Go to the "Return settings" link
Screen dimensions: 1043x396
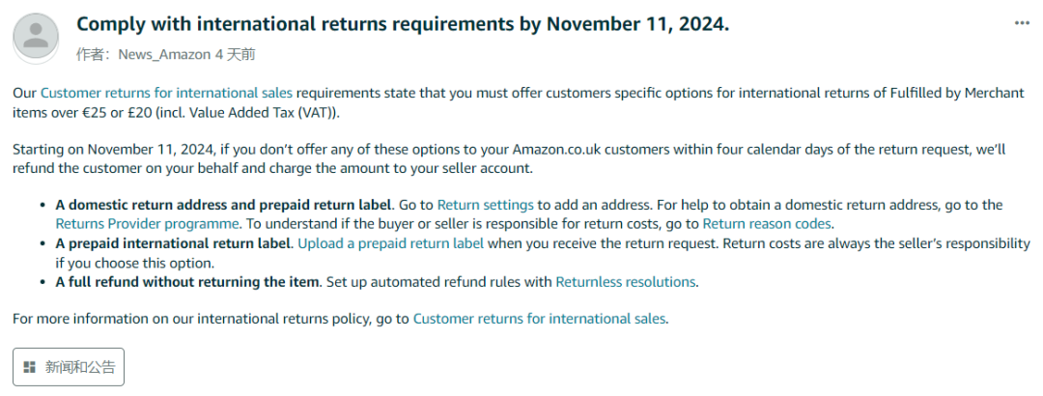pos(485,205)
